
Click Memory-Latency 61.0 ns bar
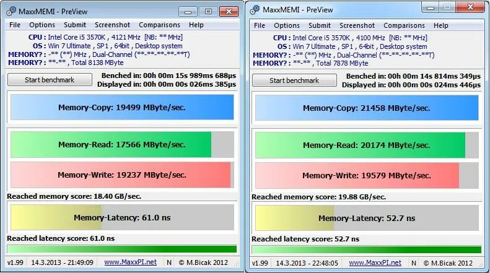122,217
